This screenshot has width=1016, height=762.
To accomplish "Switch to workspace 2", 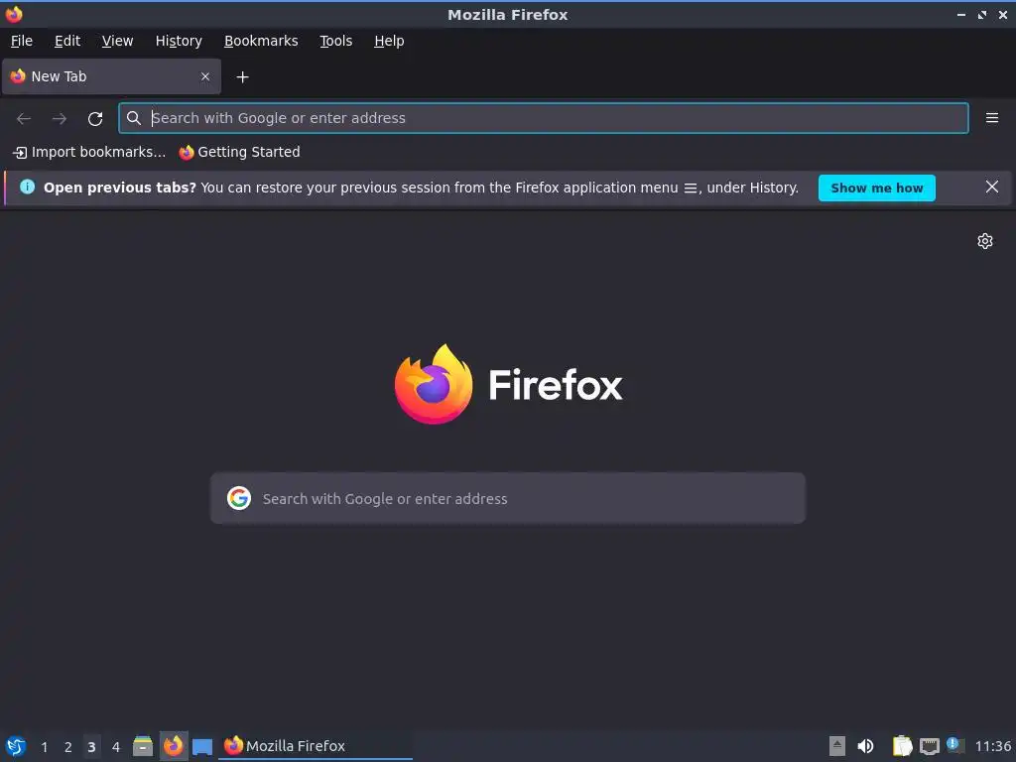I will click(68, 747).
